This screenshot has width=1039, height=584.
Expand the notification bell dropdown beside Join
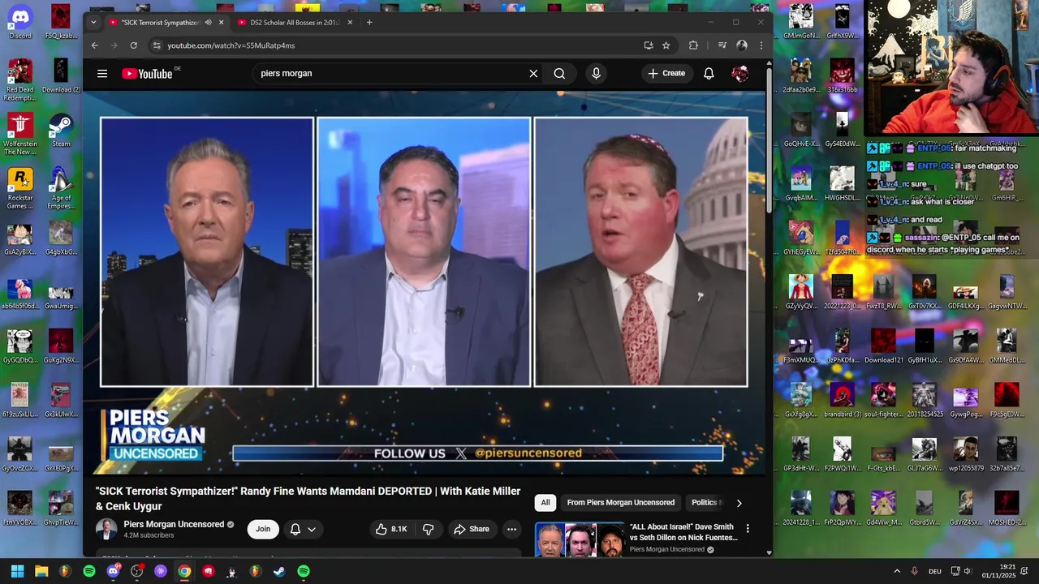pos(303,529)
